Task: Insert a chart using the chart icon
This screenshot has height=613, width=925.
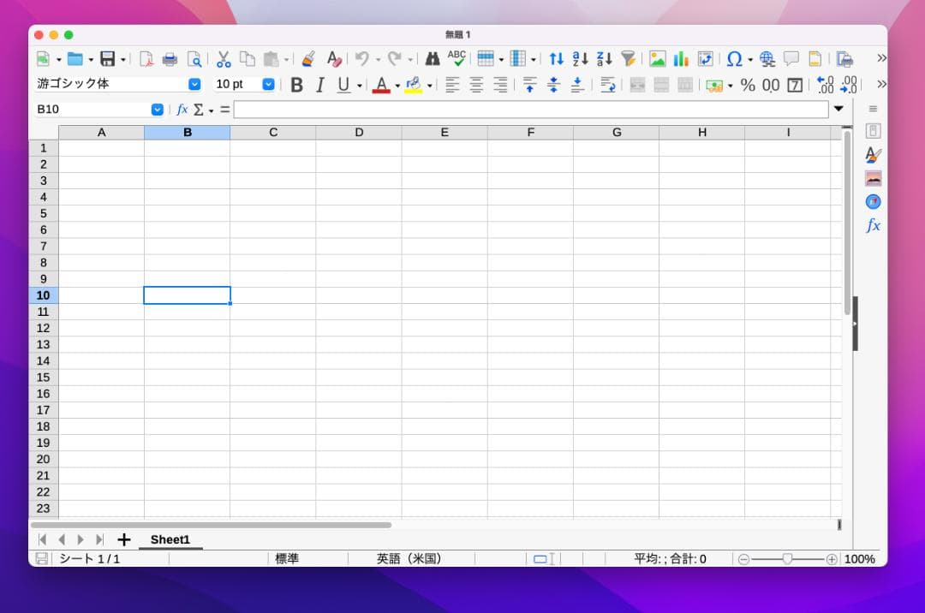Action: [x=681, y=59]
